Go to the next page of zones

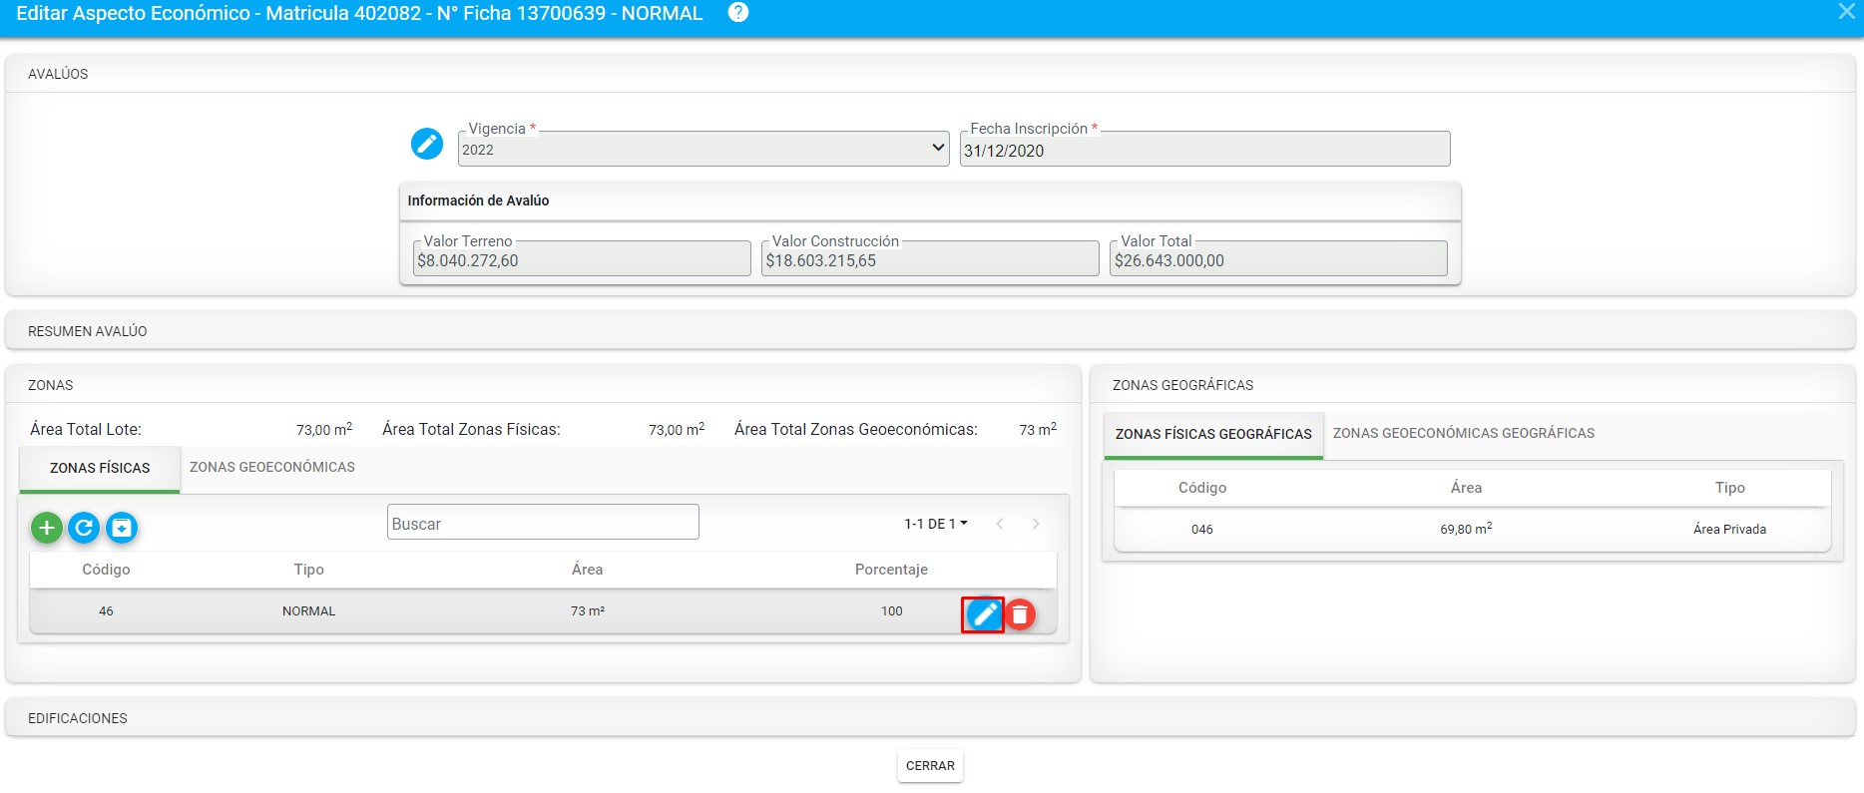point(1036,524)
